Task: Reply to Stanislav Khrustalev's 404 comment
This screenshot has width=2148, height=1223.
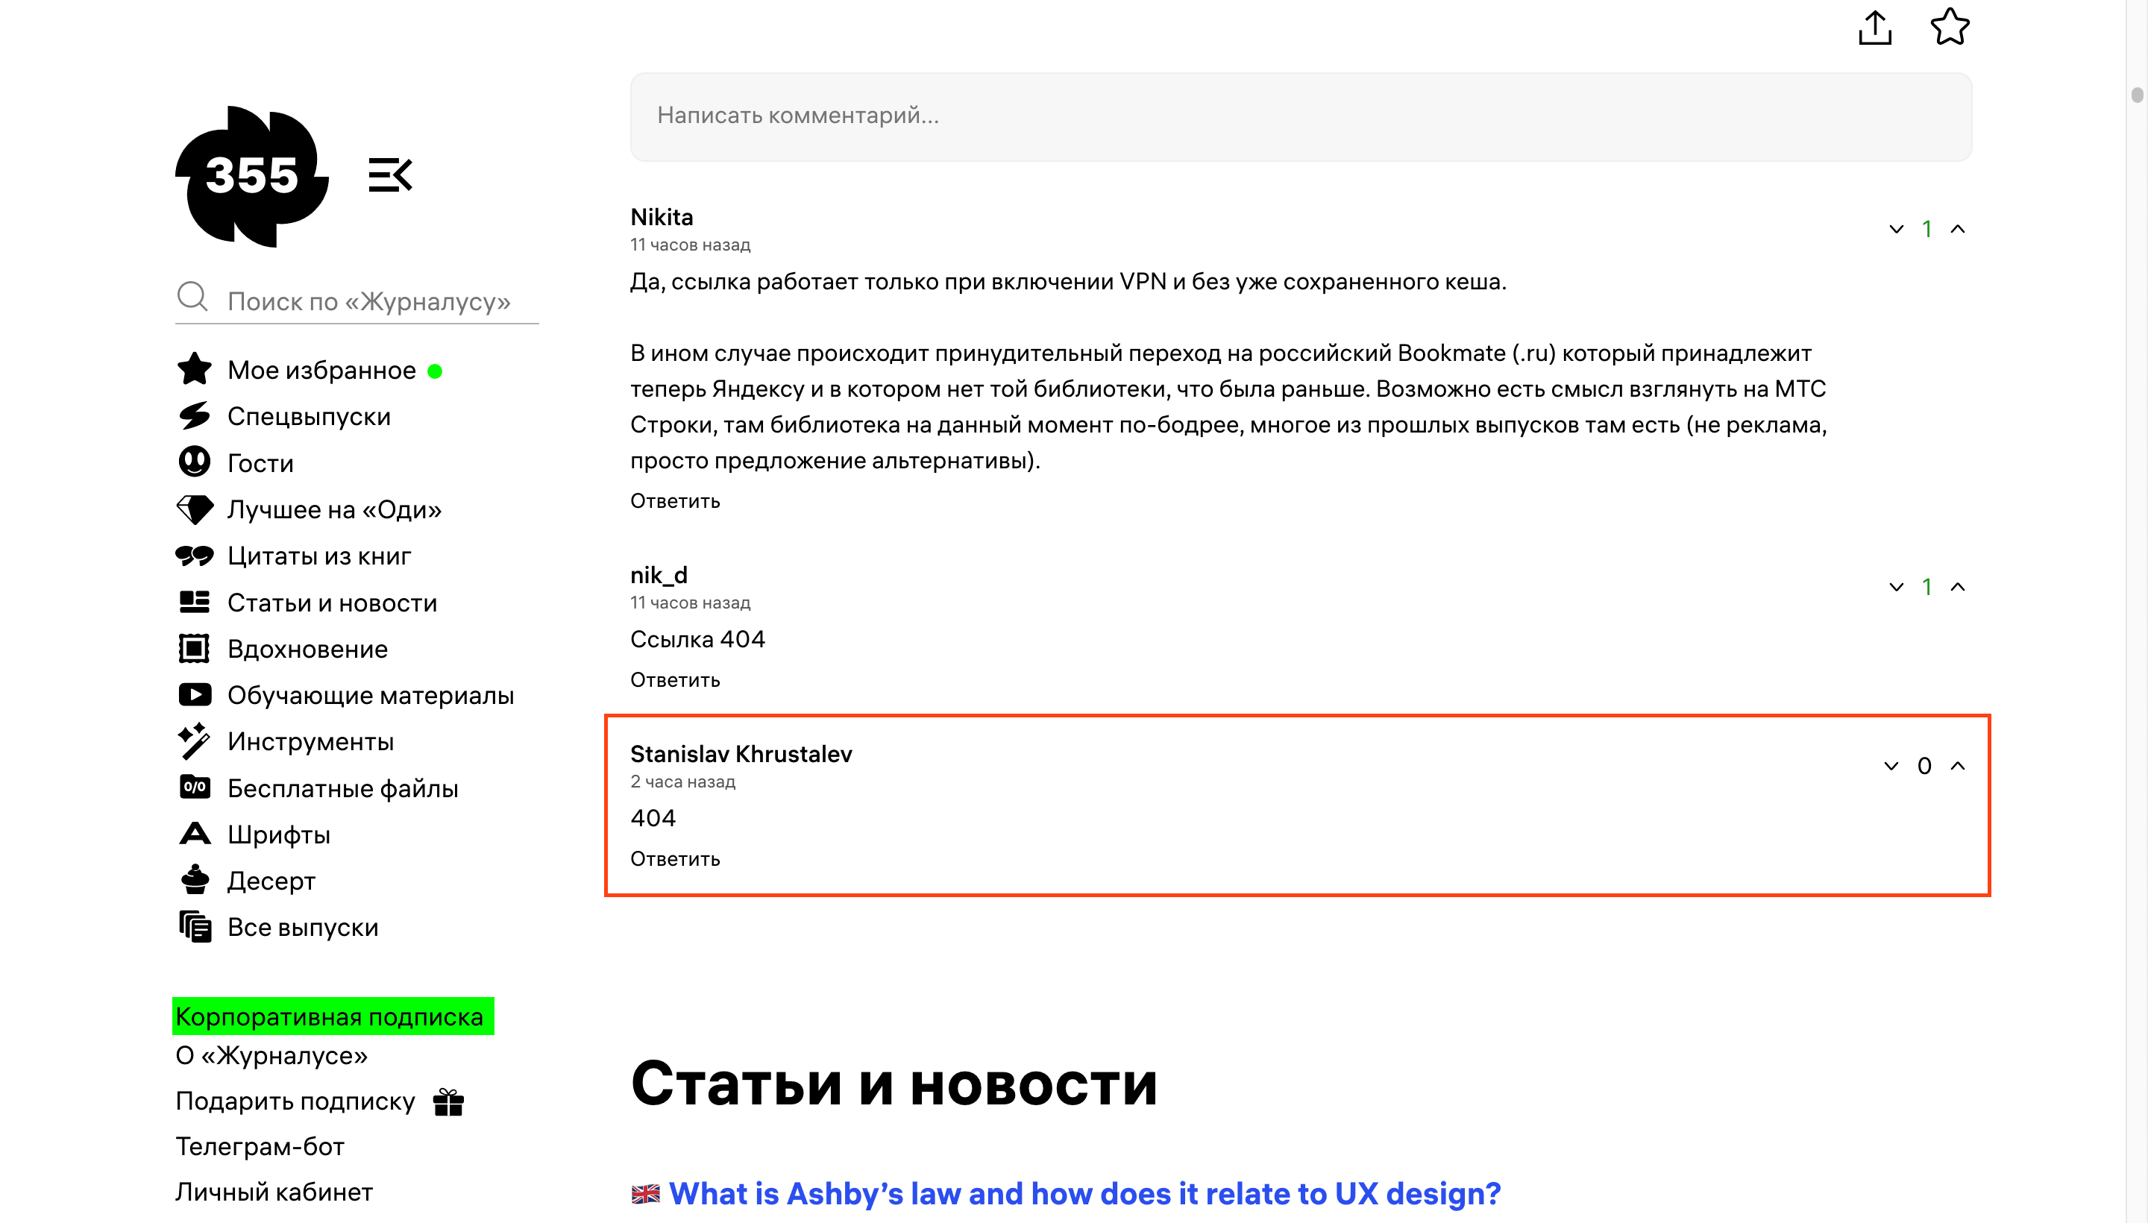Action: click(674, 858)
